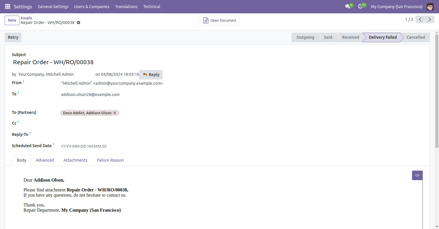The height and width of the screenshot is (229, 439).
Task: Toggle the code view icon in Body
Action: (x=417, y=175)
